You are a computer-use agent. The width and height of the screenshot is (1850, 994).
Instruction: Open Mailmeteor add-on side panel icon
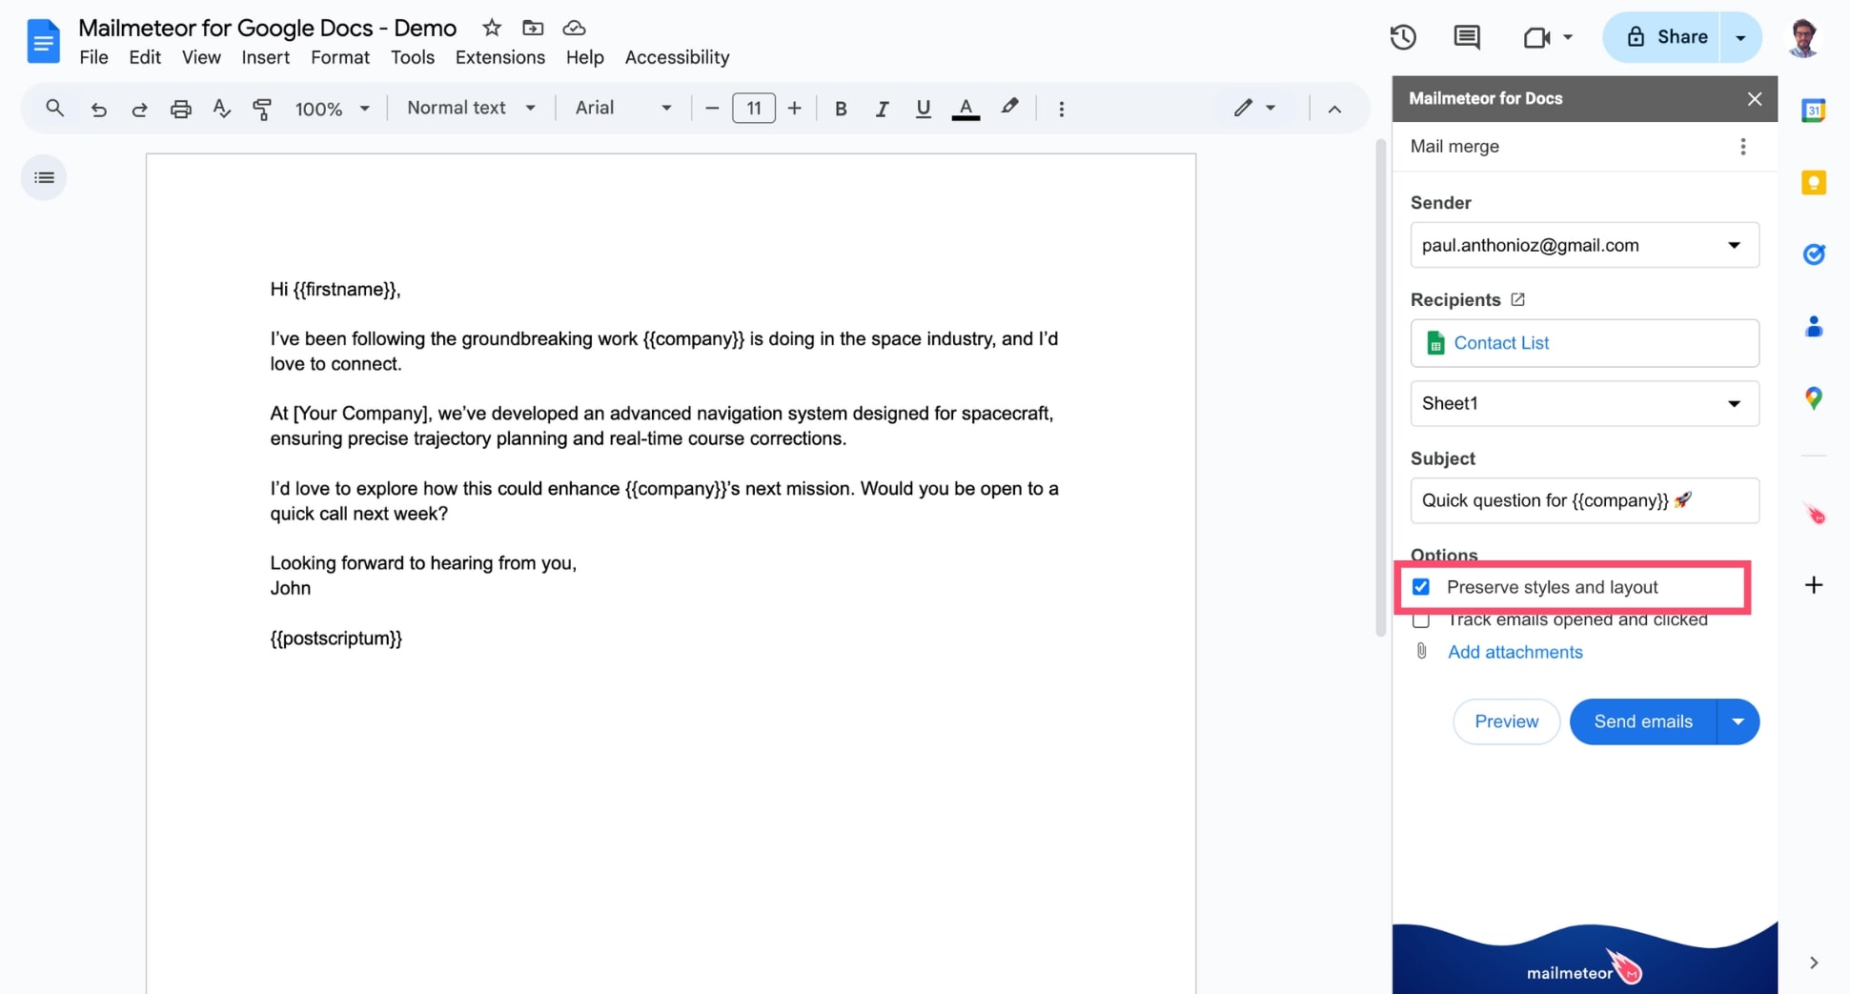[x=1813, y=514]
